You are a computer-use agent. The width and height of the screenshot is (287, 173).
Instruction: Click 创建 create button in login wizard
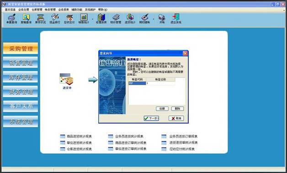(x=162, y=108)
